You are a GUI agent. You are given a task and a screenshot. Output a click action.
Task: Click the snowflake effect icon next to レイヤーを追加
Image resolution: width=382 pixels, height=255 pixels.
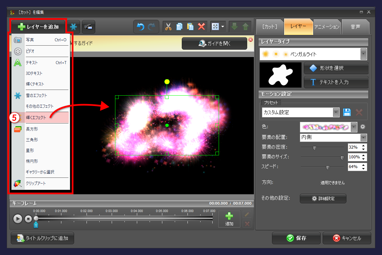coord(73,27)
